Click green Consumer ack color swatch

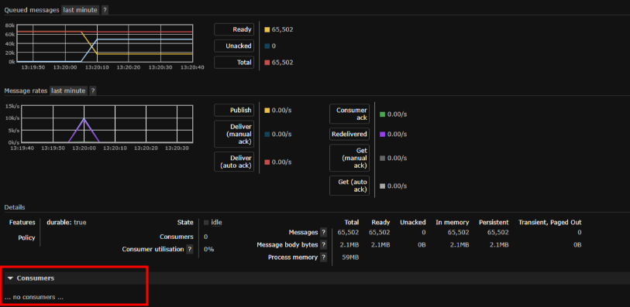[x=382, y=114]
